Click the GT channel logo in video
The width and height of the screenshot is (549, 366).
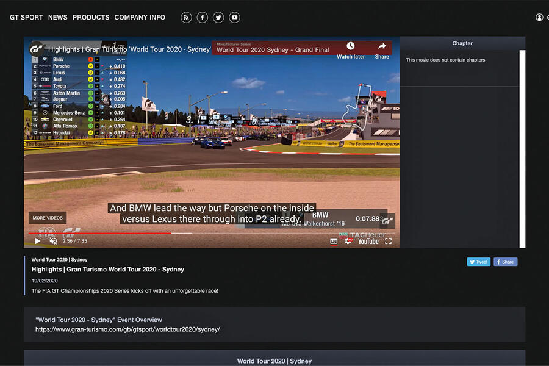(x=36, y=49)
